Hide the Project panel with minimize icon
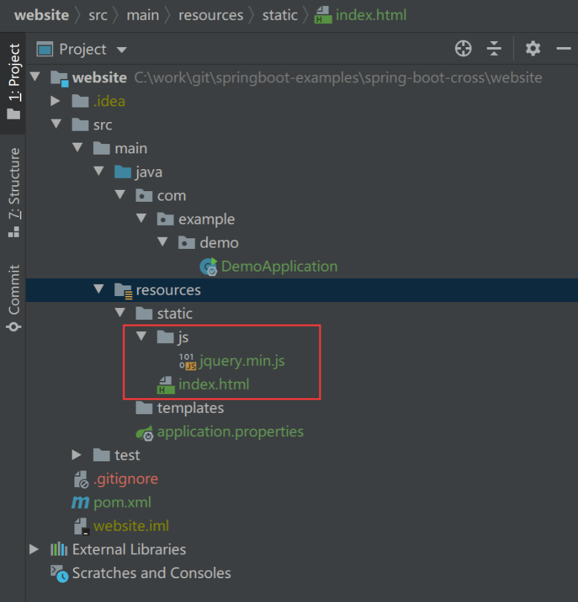 [564, 48]
